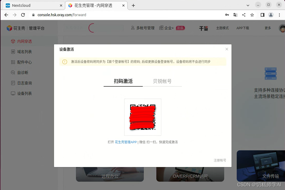
Task: Open 内网穿透 in the sidebar
Action: coord(24,41)
